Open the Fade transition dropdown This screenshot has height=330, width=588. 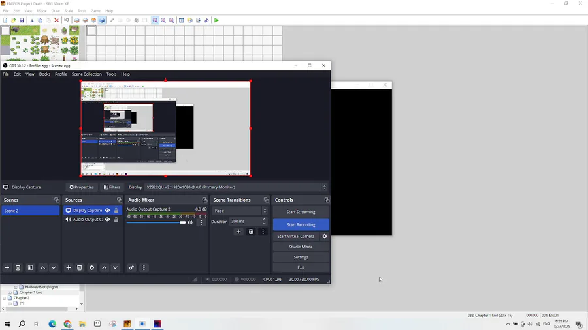[240, 211]
